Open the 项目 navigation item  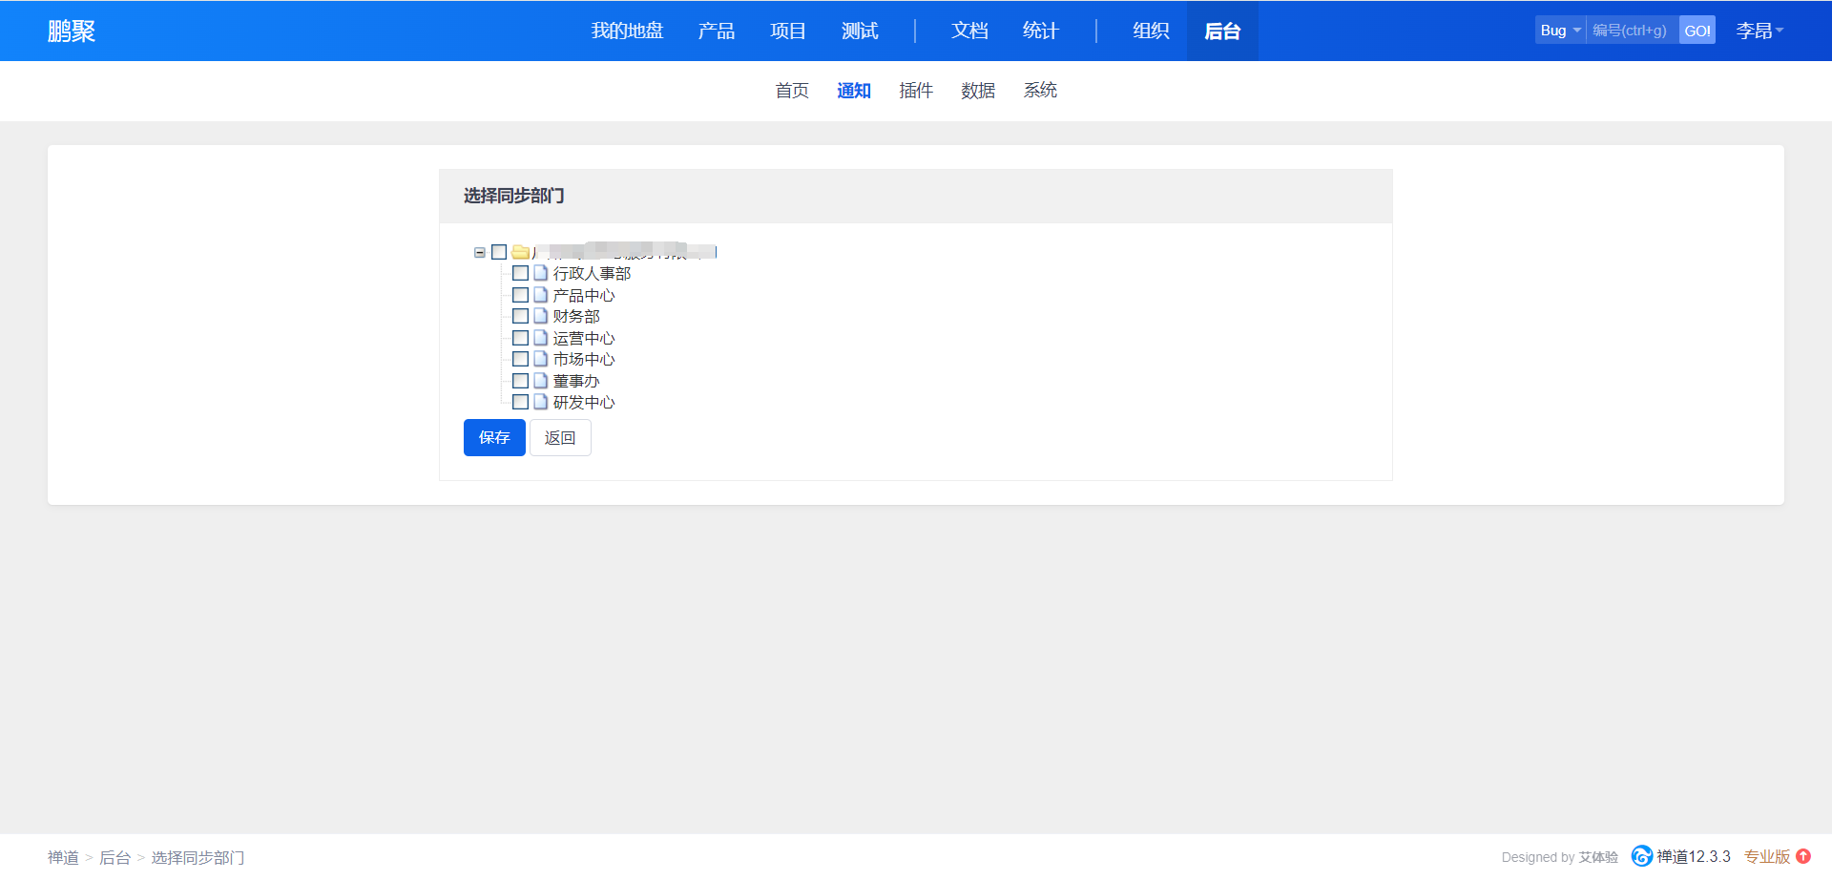788,31
